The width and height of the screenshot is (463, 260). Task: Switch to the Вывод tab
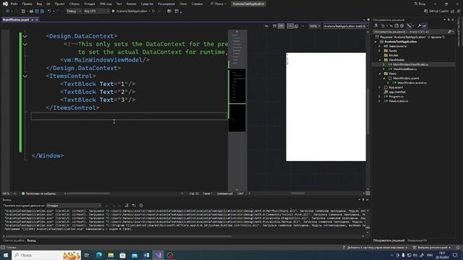[x=31, y=240]
